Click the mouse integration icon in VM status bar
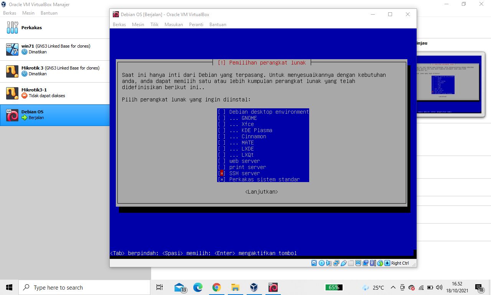 [380, 263]
